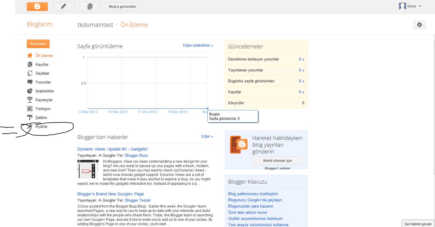Screen dimensions: 435x227
Task: Open Blogunuzdan para kazanın link
Action: point(251,206)
